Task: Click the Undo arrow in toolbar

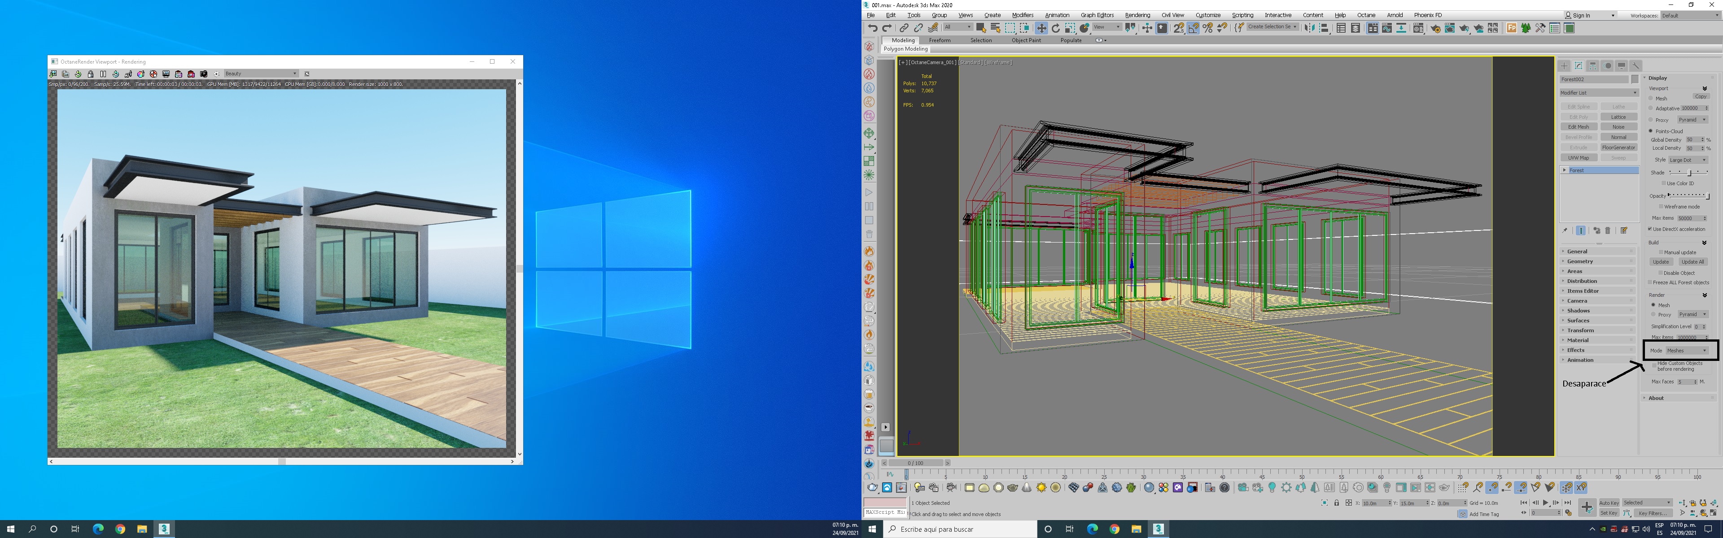Action: [x=873, y=28]
